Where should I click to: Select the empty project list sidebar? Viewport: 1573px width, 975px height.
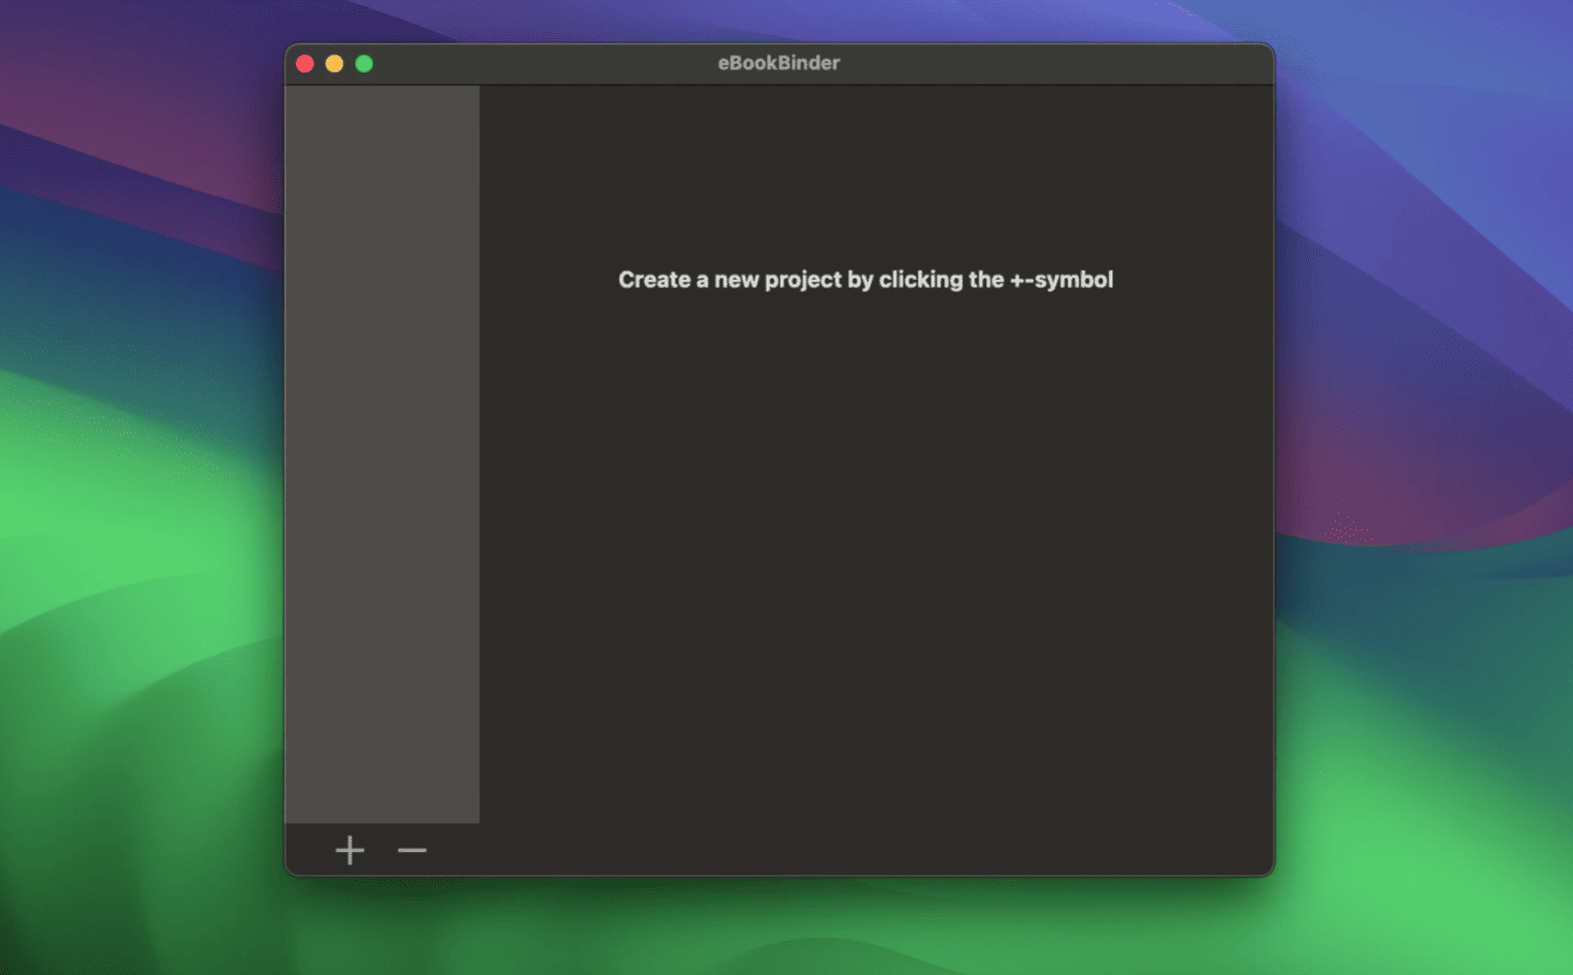382,455
